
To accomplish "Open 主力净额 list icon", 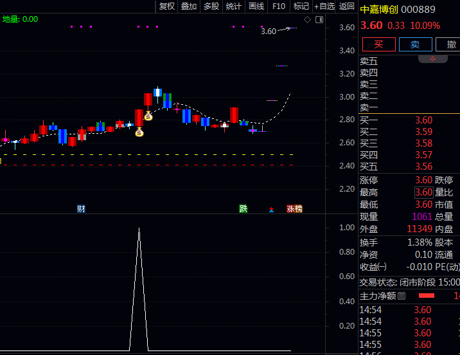I will (x=402, y=296).
